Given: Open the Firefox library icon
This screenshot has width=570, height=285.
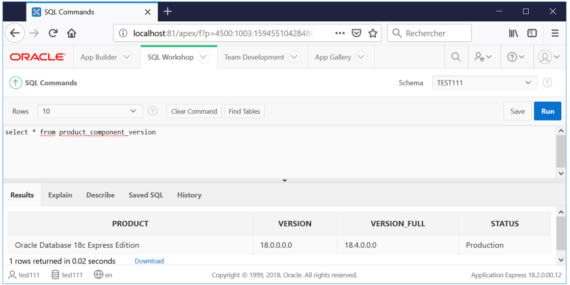Looking at the screenshot, I should pyautogui.click(x=513, y=34).
